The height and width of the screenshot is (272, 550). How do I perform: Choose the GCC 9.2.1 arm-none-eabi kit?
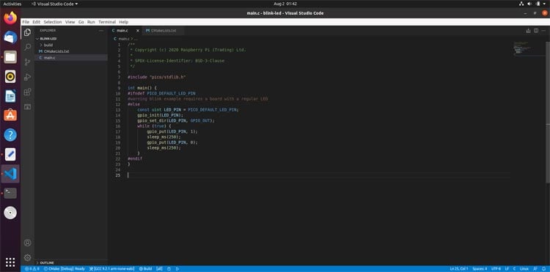coord(112,269)
